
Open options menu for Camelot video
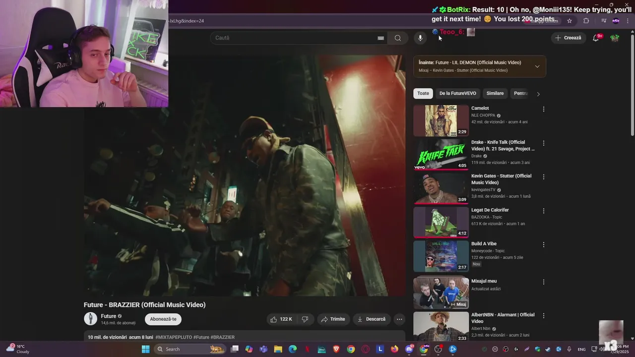click(544, 109)
